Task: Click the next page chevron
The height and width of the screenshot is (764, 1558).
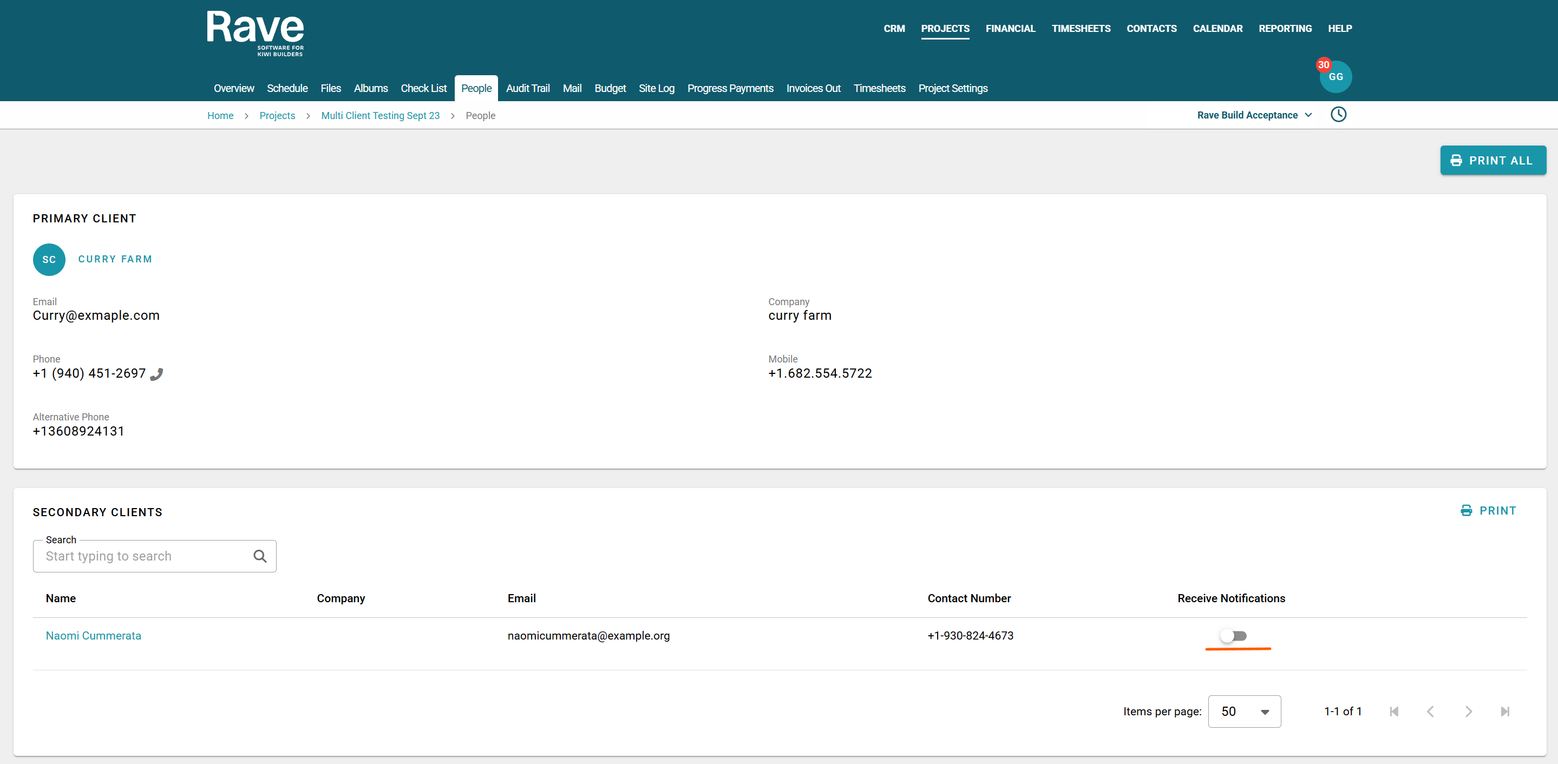Action: (x=1468, y=712)
